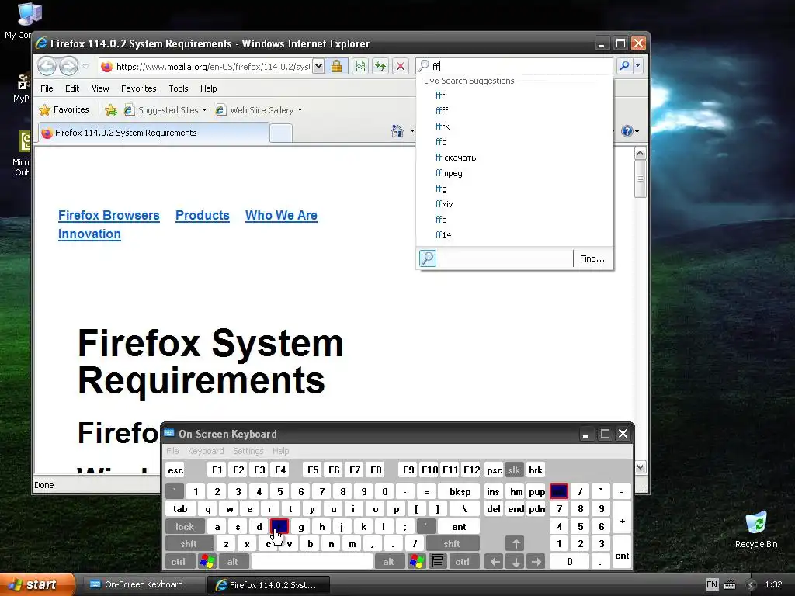Click the page scrollbar up arrow

coord(640,153)
